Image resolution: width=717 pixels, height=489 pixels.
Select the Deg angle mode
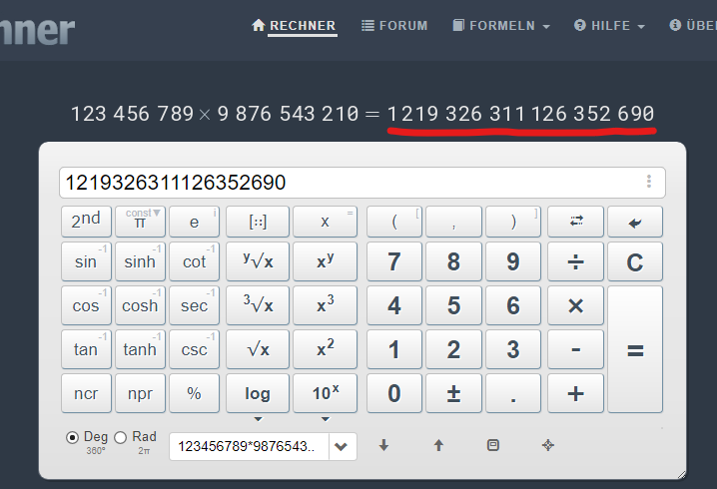coord(73,437)
